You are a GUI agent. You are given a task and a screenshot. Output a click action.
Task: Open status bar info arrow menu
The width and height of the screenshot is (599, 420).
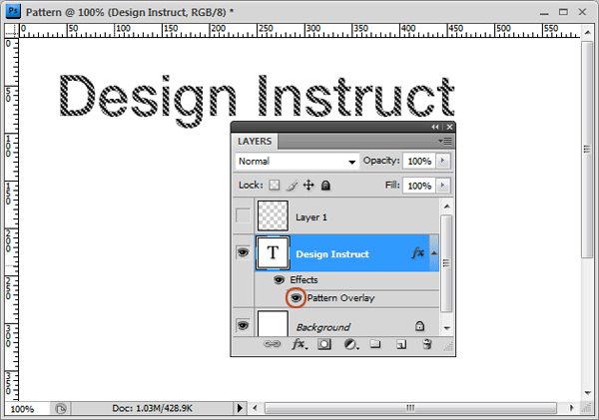pyautogui.click(x=240, y=408)
